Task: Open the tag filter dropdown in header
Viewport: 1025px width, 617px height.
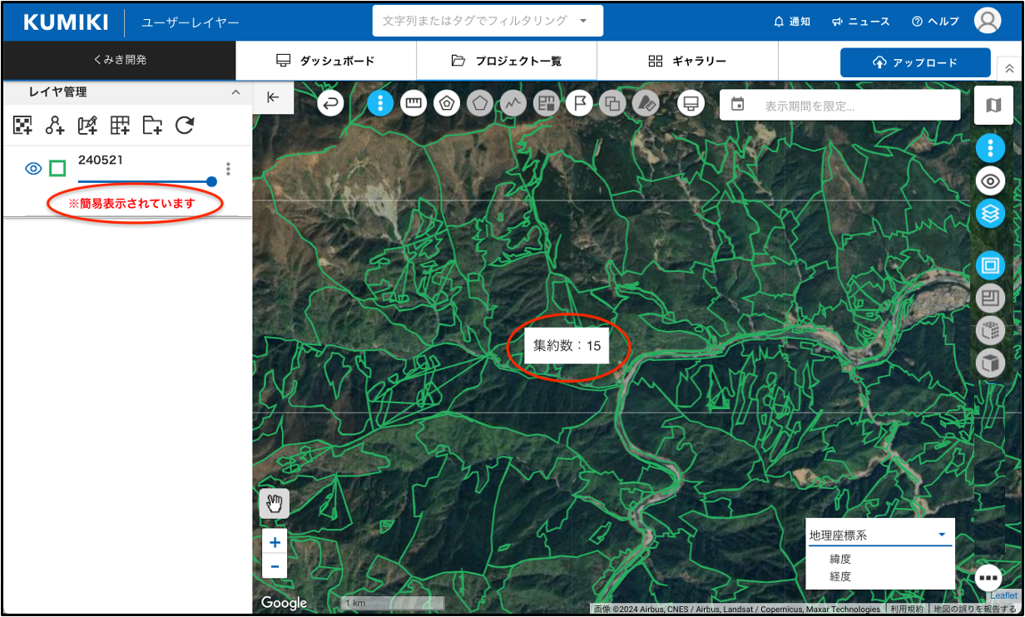Action: pyautogui.click(x=488, y=21)
